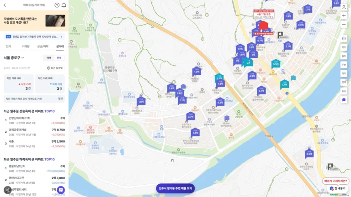This screenshot has width=351, height=197.
Task: Center map on current location
Action: [x=344, y=38]
